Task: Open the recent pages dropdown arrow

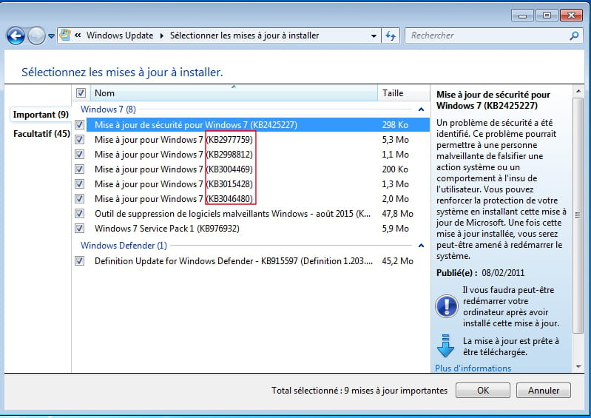Action: 51,36
